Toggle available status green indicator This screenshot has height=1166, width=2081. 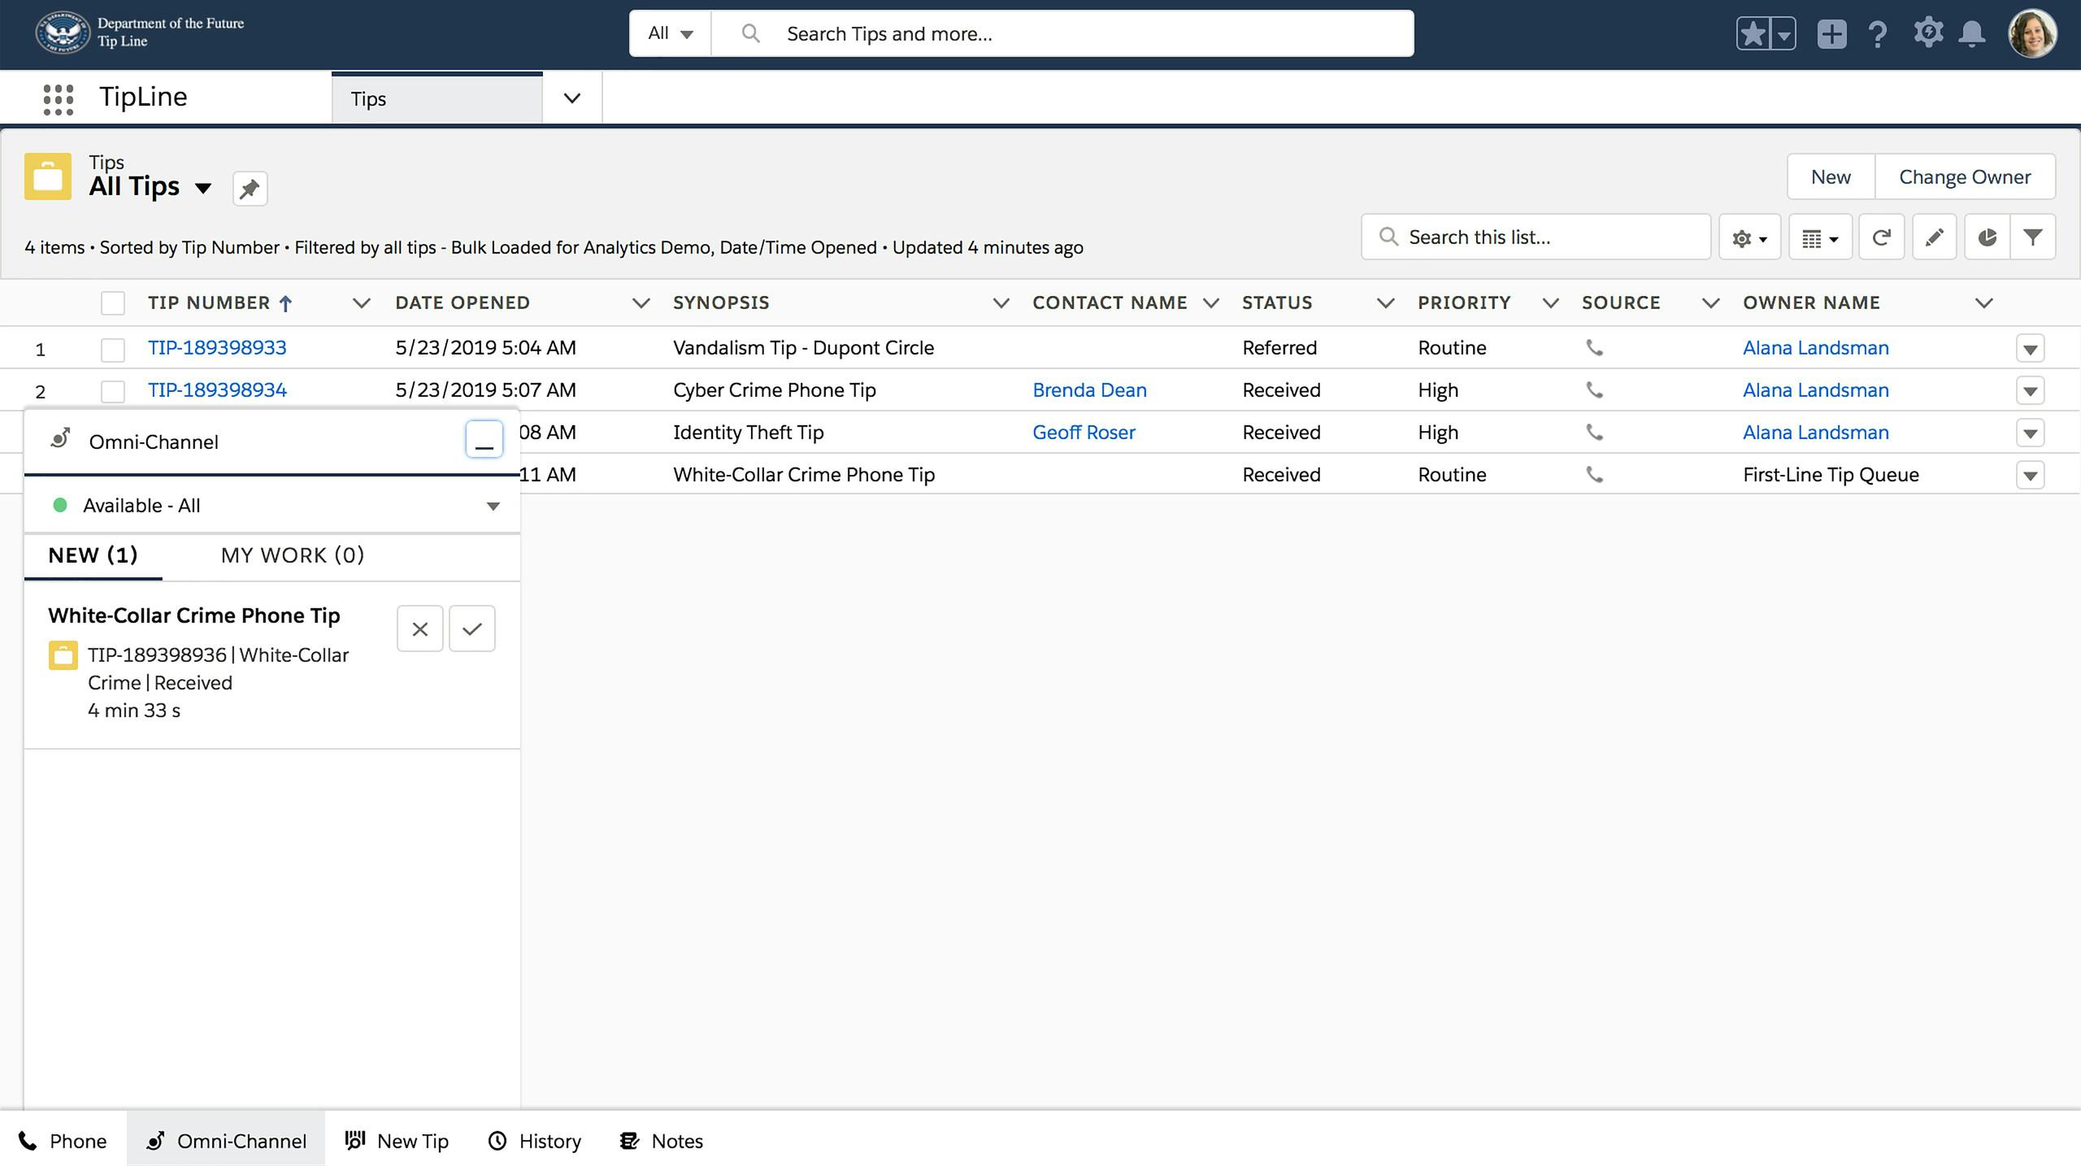tap(59, 504)
